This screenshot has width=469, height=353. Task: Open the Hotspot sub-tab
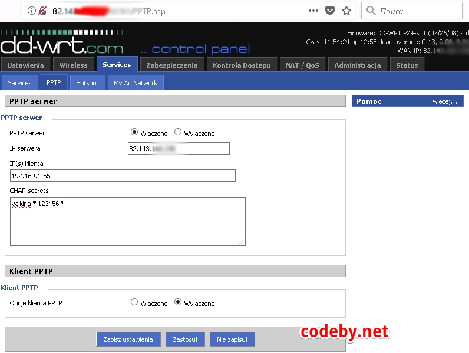click(x=87, y=83)
